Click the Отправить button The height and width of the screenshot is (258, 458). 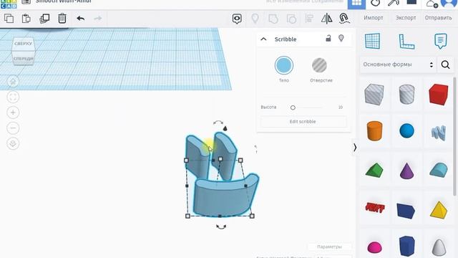pos(438,18)
